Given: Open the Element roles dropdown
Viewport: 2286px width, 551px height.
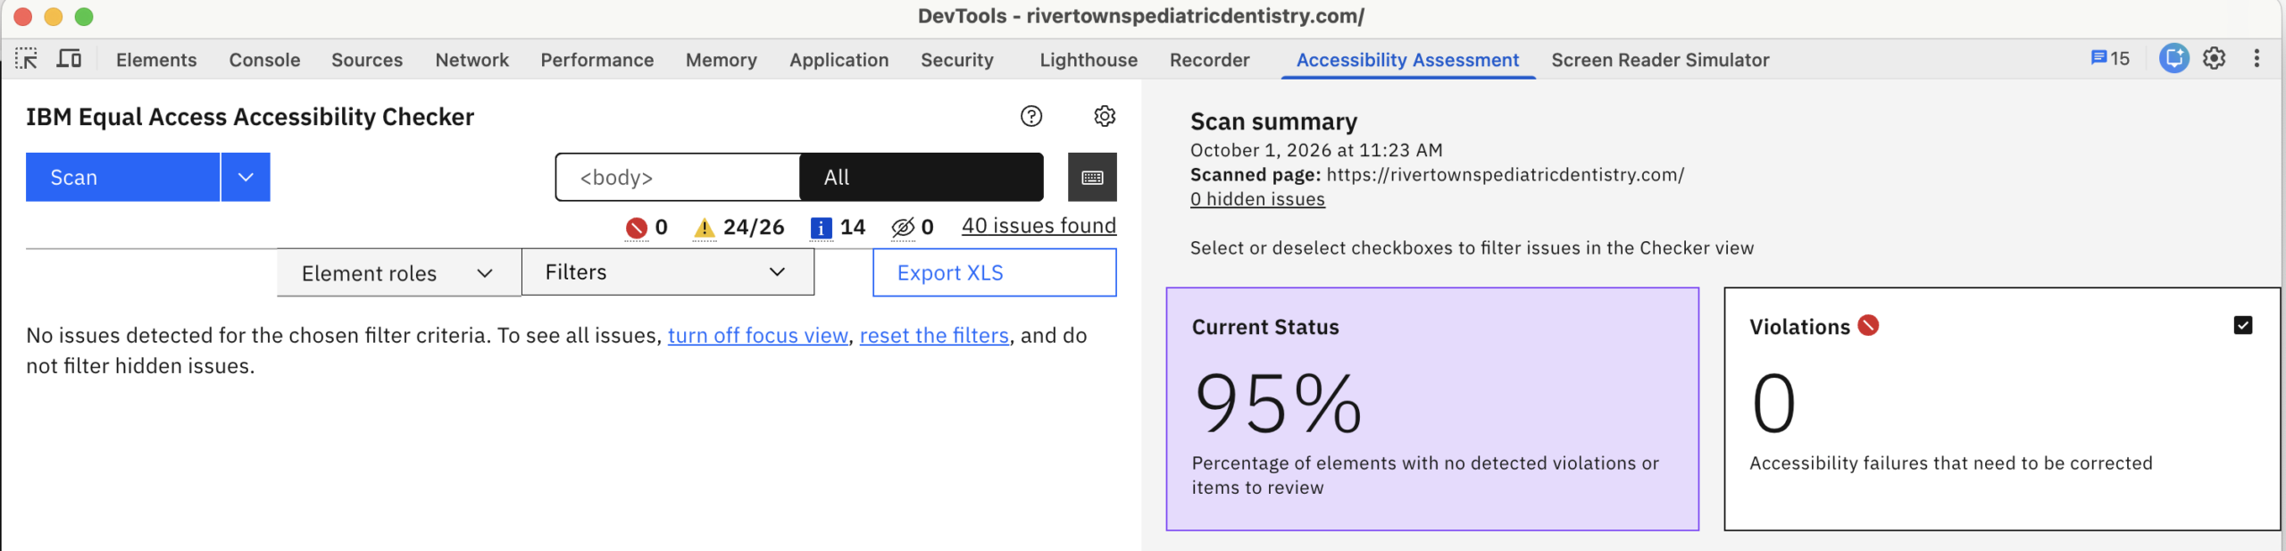Looking at the screenshot, I should pos(398,273).
